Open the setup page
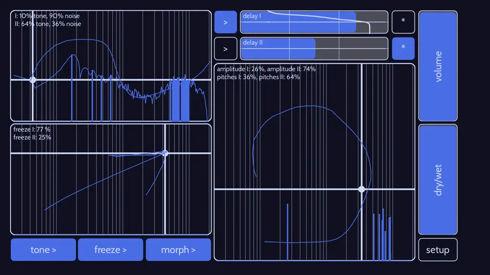Image resolution: width=490 pixels, height=275 pixels. [437, 250]
